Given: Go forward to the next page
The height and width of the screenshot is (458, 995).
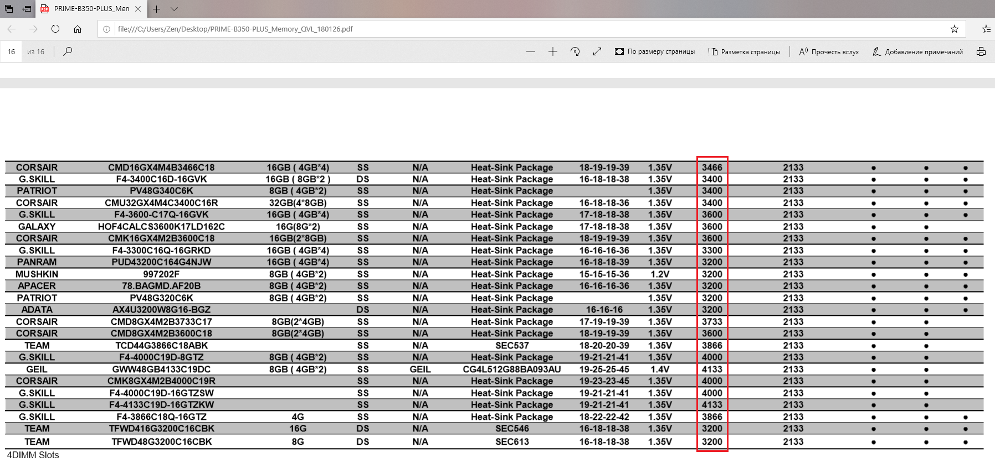Looking at the screenshot, I should [33, 29].
